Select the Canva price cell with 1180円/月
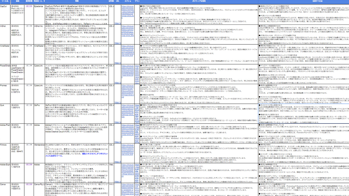This screenshot has height=196, width=349. pos(17,189)
